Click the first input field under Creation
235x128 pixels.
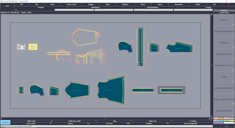pyautogui.click(x=74, y=10)
